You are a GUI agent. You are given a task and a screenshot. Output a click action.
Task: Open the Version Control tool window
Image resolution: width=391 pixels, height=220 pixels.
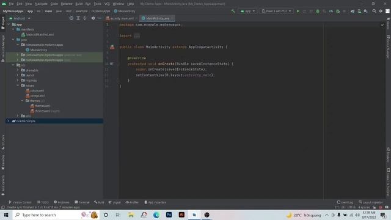[20, 202]
